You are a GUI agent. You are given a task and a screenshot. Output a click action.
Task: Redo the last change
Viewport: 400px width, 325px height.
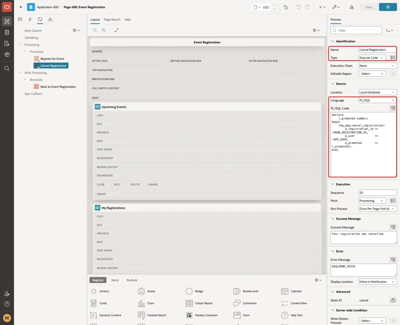click(307, 7)
